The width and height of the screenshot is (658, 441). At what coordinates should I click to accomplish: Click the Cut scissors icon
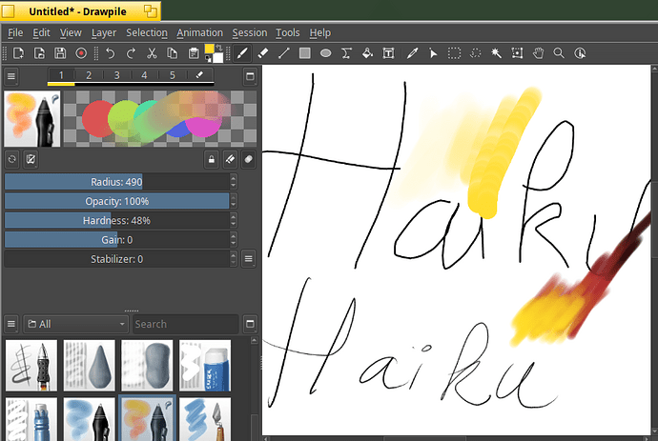click(x=152, y=53)
